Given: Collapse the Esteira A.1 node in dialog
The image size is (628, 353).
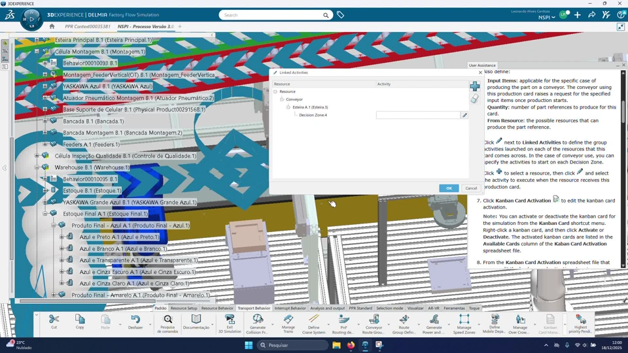Looking at the screenshot, I should coord(288,107).
